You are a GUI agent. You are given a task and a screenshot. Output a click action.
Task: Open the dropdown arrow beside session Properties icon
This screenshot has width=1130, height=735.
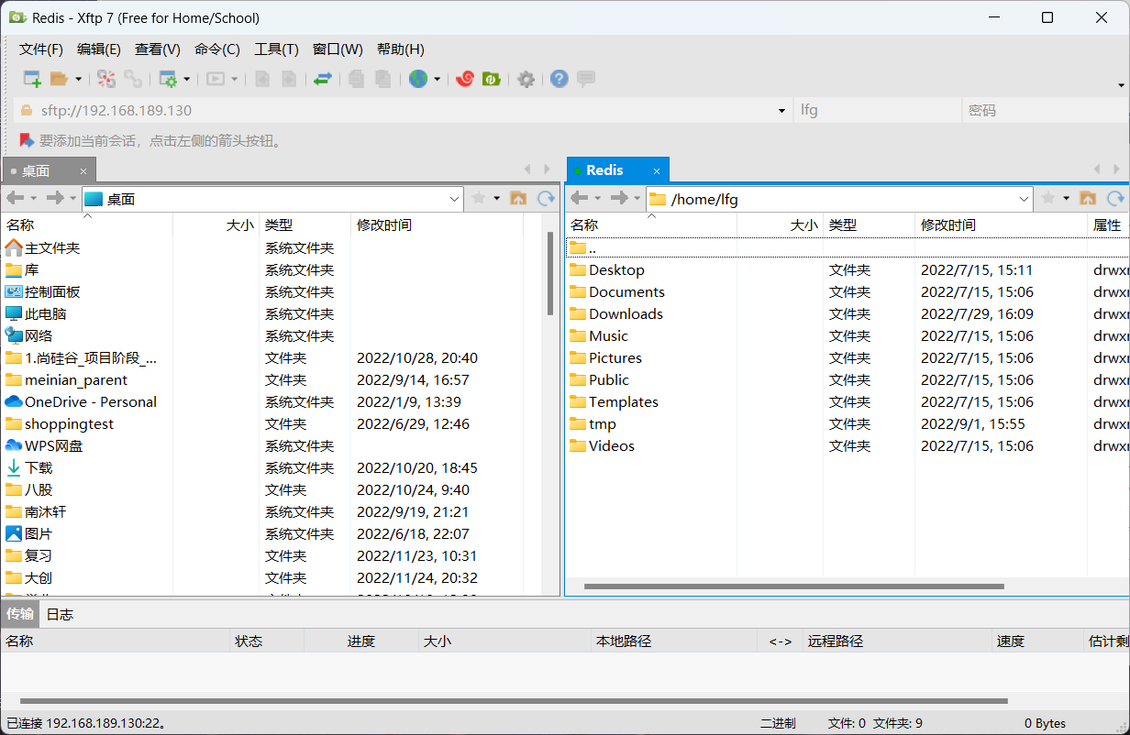pyautogui.click(x=187, y=80)
